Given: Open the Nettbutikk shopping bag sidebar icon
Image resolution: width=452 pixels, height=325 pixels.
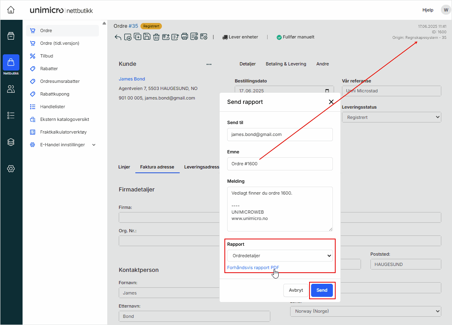Looking at the screenshot, I should pos(11,63).
